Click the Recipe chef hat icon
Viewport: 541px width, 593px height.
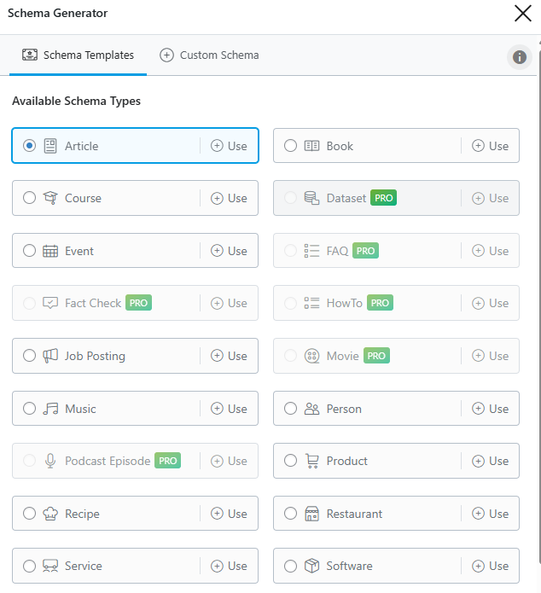click(x=50, y=514)
